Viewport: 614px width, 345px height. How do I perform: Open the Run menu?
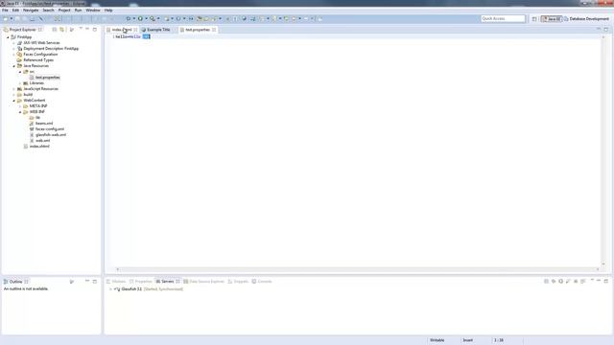coord(79,11)
